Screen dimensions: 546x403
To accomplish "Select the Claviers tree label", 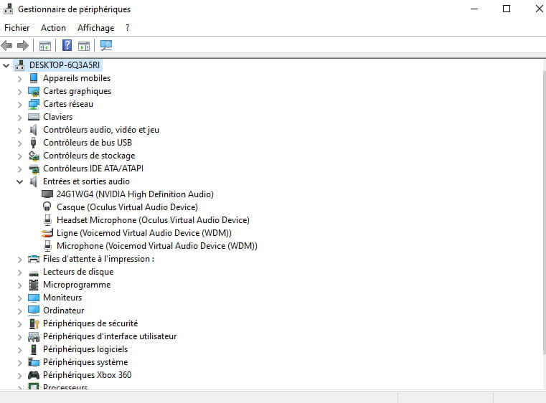I will tap(58, 117).
